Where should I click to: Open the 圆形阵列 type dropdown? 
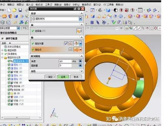[80, 19]
